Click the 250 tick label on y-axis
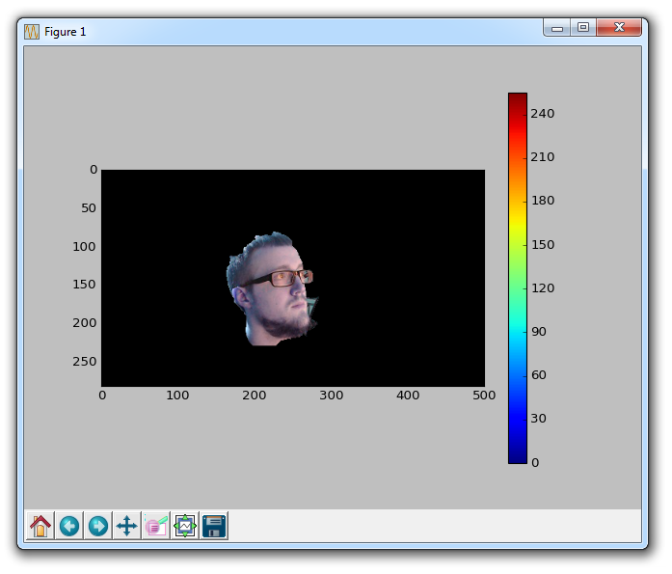This screenshot has width=672, height=574. (86, 362)
